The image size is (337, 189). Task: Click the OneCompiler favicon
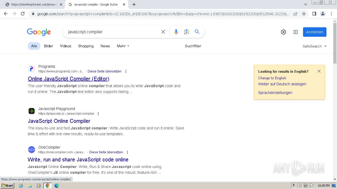(32, 150)
